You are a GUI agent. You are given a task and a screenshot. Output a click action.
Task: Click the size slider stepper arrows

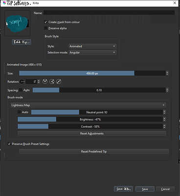(x=167, y=73)
